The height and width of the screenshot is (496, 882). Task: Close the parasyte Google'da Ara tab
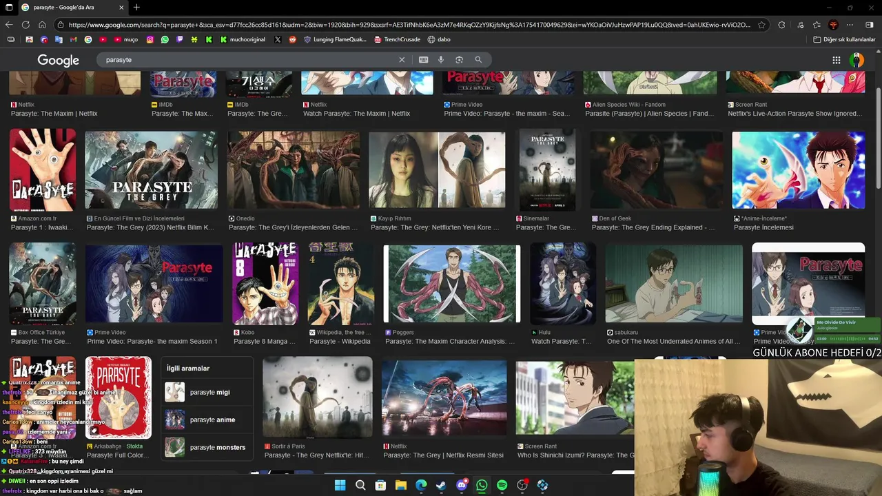[121, 8]
